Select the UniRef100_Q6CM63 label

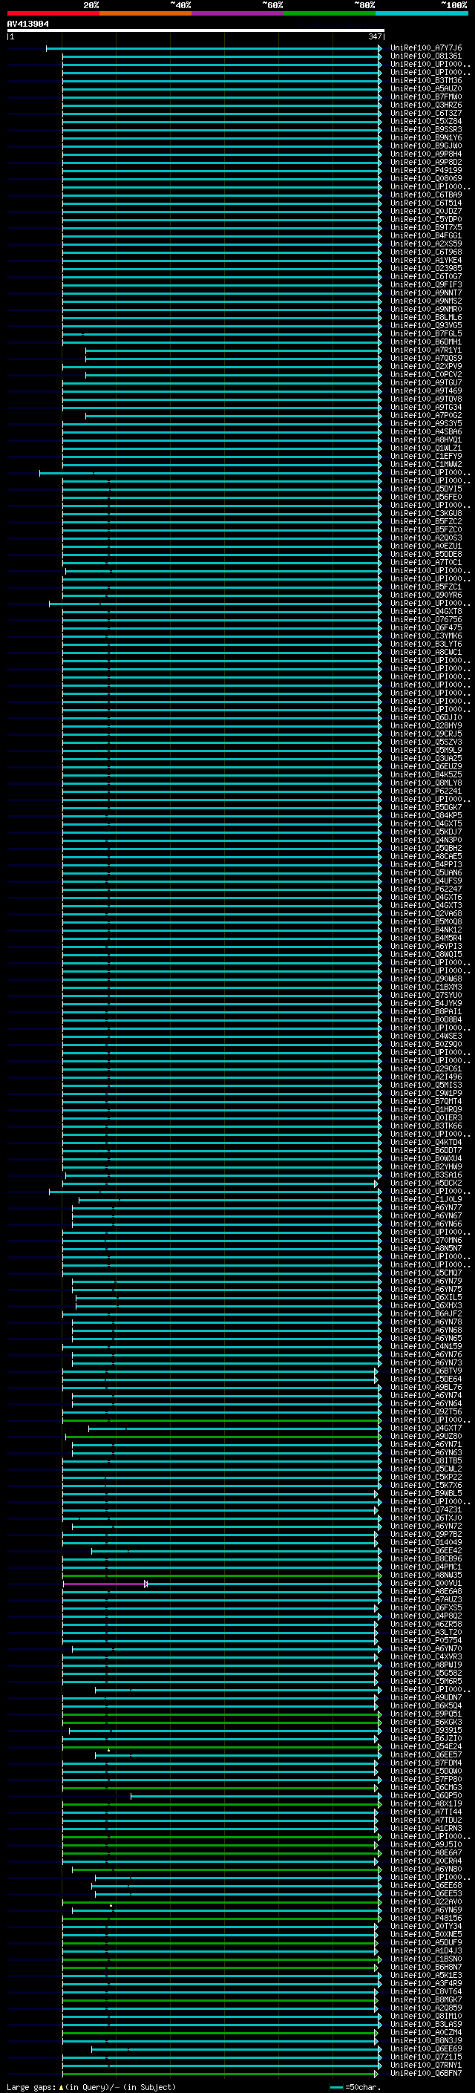(x=425, y=1788)
